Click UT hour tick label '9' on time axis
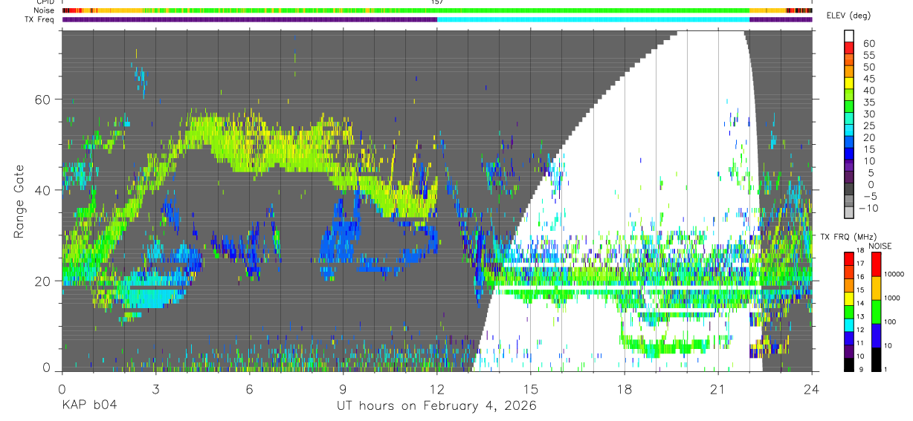This screenshot has height=421, width=913. (x=343, y=388)
